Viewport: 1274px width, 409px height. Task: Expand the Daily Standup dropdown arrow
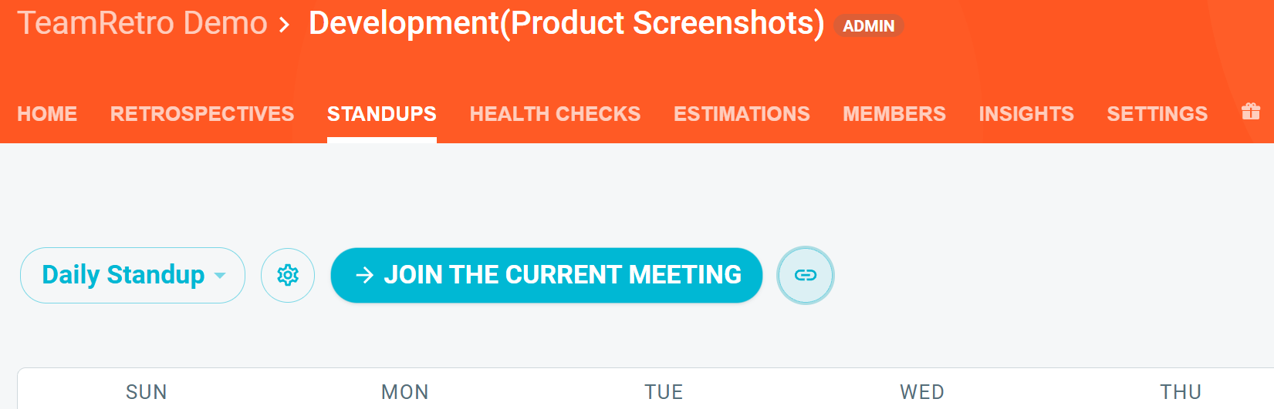point(220,276)
